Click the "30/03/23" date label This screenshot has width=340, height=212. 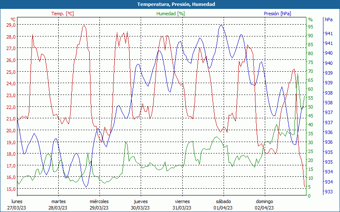tap(140, 208)
